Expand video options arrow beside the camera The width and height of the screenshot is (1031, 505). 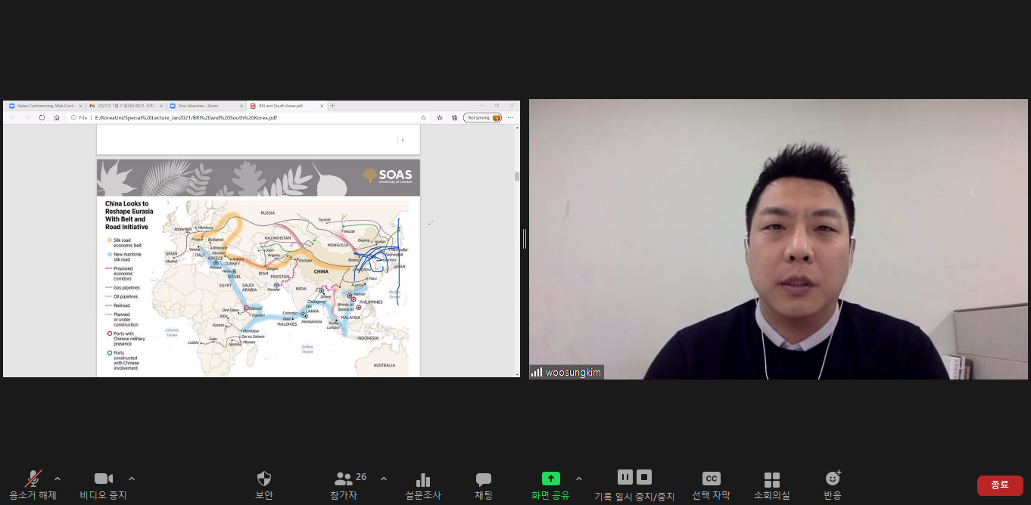coord(132,479)
